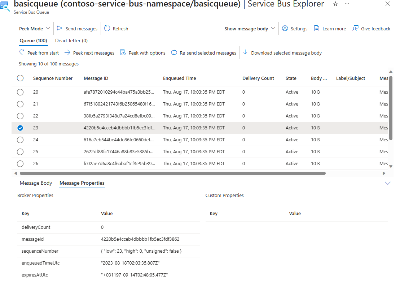This screenshot has height=287, width=400.
Task: Click message ID afe7872010294c44ba475a3bb25...
Action: click(119, 92)
